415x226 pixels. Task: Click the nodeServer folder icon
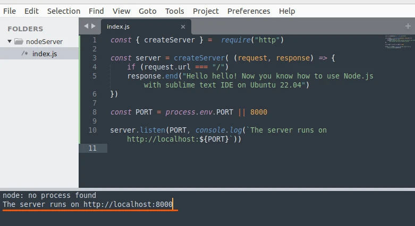(19, 41)
